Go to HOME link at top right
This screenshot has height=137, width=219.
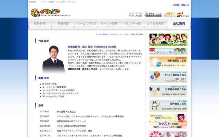[176, 5]
